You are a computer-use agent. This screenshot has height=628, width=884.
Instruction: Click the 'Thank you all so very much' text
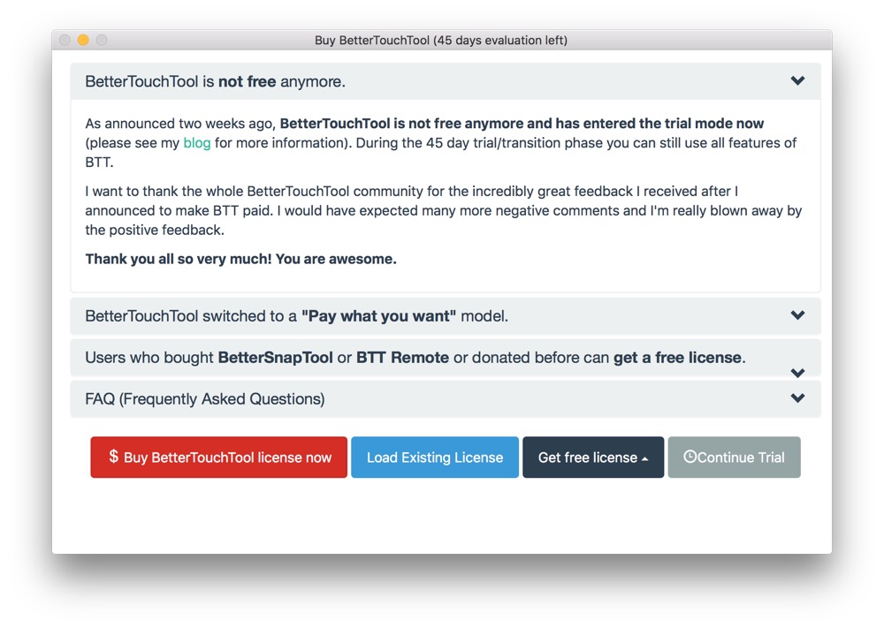tap(240, 259)
